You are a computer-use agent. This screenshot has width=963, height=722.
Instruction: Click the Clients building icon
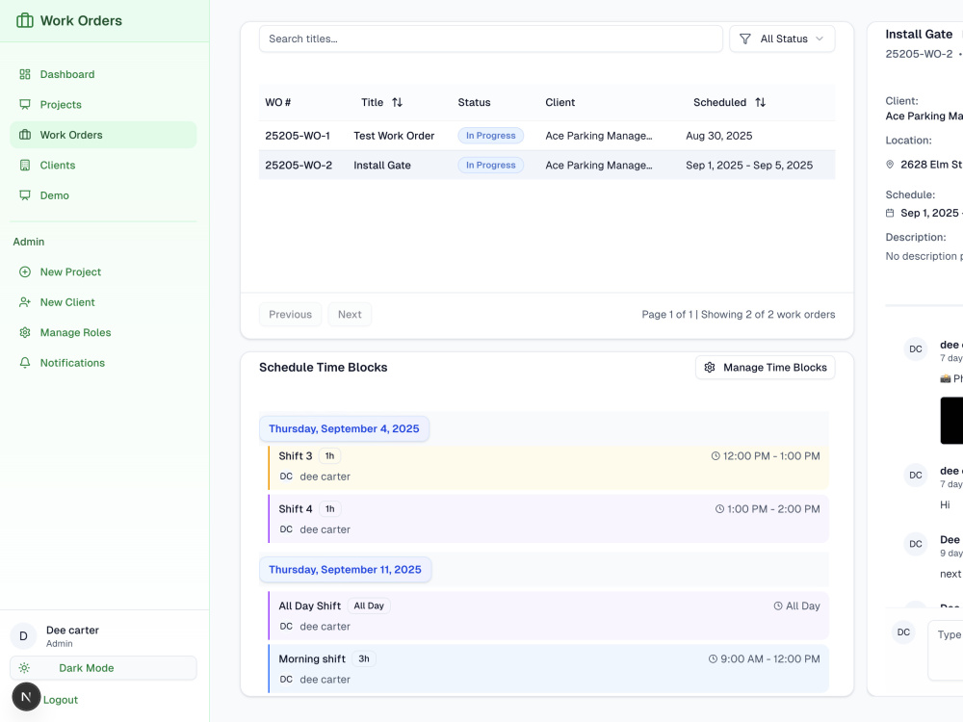(x=25, y=166)
